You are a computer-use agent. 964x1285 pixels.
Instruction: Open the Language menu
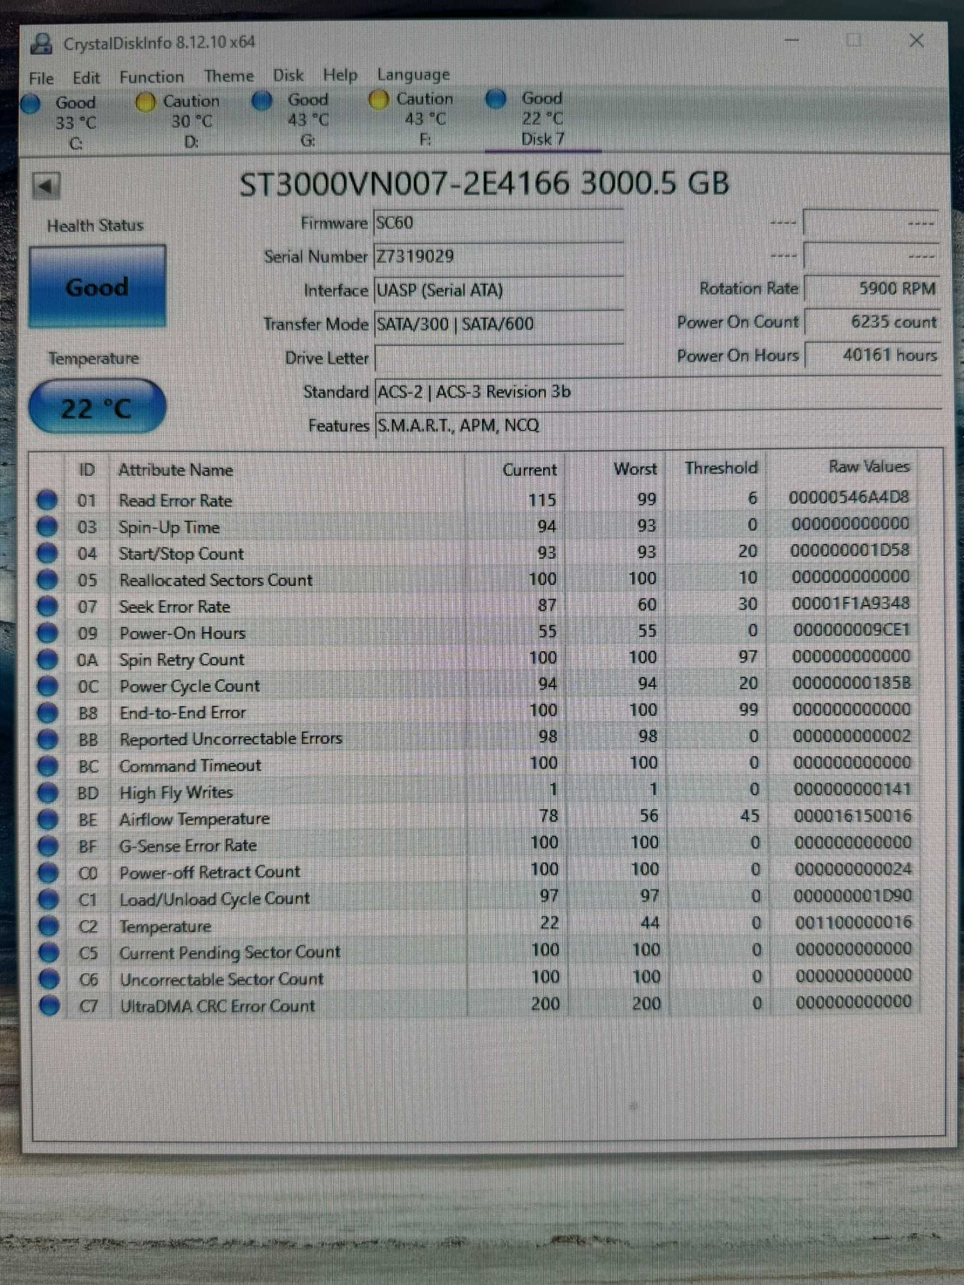[x=413, y=75]
